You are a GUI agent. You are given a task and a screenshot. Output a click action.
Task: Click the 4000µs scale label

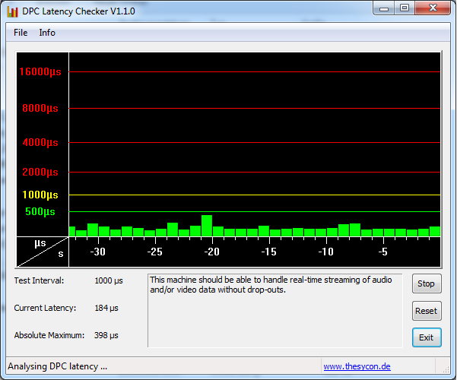[x=40, y=143]
